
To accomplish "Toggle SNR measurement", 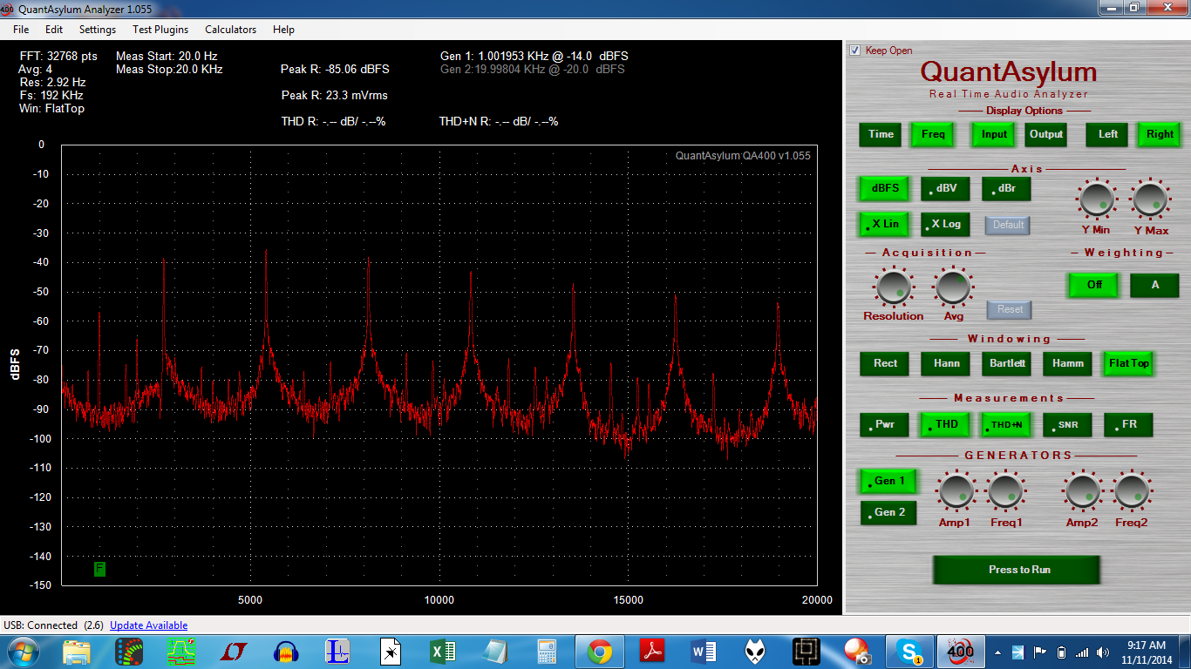I will coord(1067,425).
